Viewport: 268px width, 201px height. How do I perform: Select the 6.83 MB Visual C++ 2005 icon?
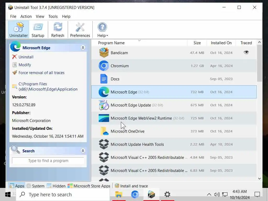pyautogui.click(x=104, y=171)
